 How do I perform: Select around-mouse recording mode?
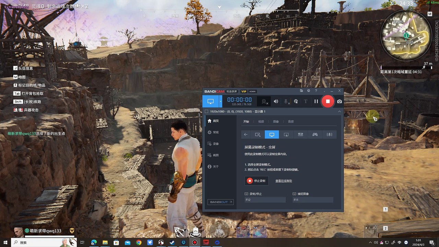click(286, 134)
